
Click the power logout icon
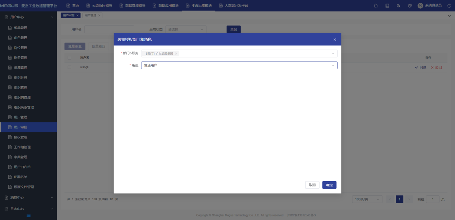pyautogui.click(x=449, y=6)
